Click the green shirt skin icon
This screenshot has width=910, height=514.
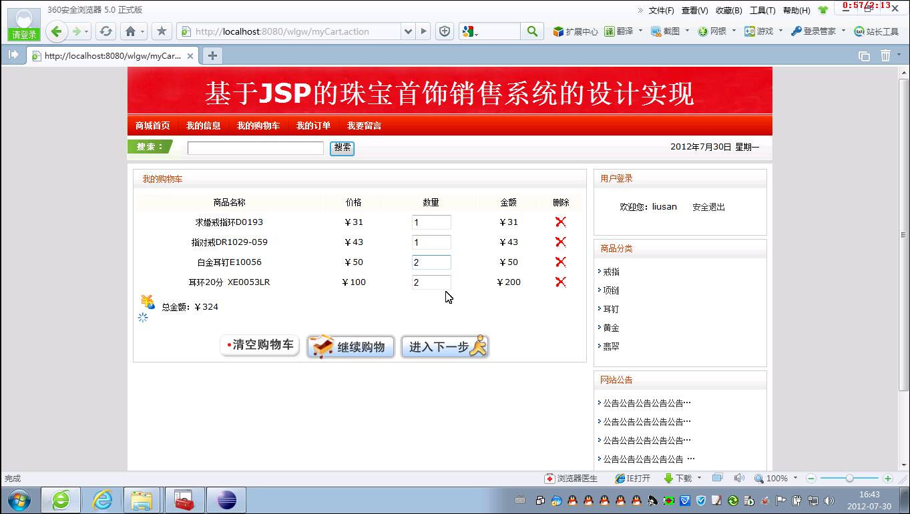coord(823,10)
